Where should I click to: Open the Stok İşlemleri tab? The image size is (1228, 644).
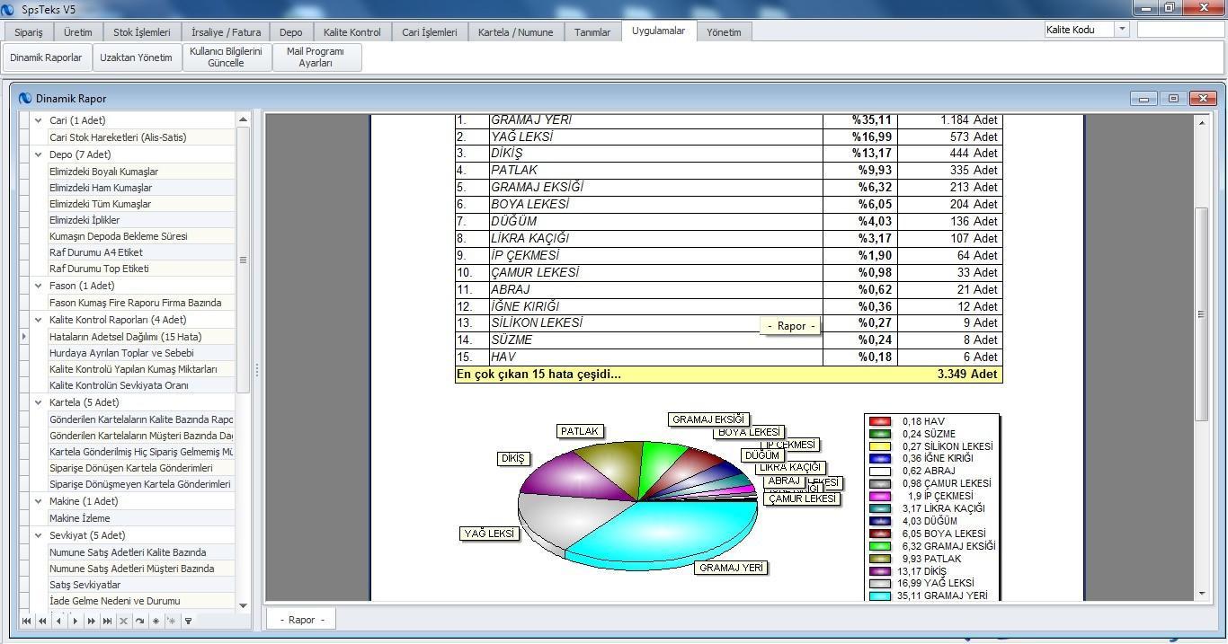(142, 32)
